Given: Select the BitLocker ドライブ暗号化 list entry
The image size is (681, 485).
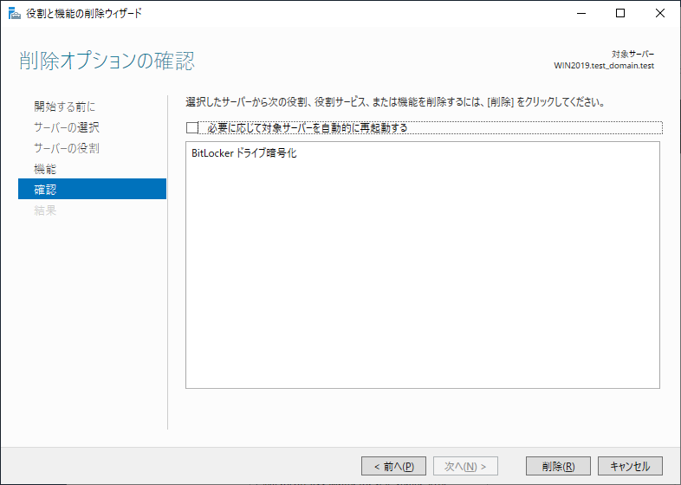Looking at the screenshot, I should 244,153.
